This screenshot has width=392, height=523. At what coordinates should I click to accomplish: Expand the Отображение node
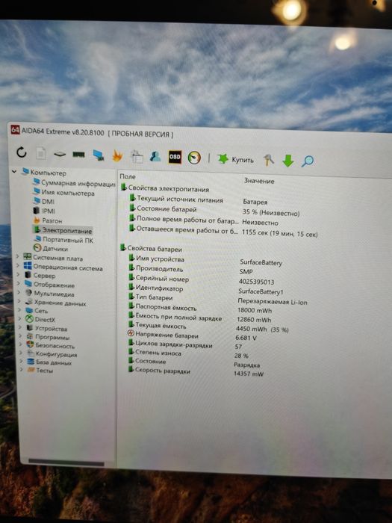[x=19, y=283]
